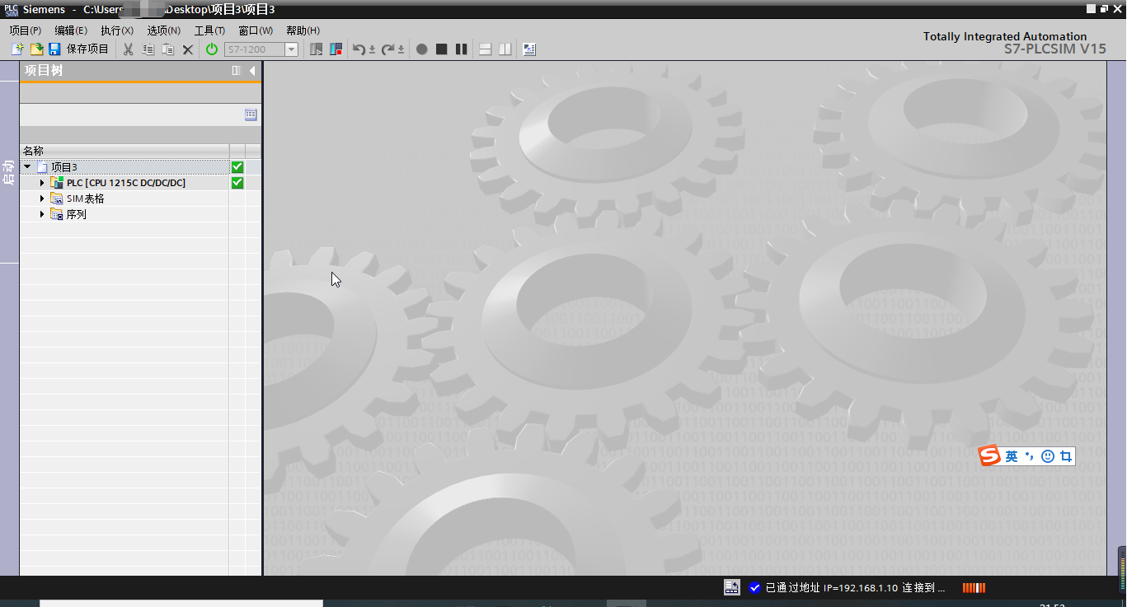Minimize the PLCSIM window
Viewport: 1127px width, 607px height.
[x=1091, y=8]
